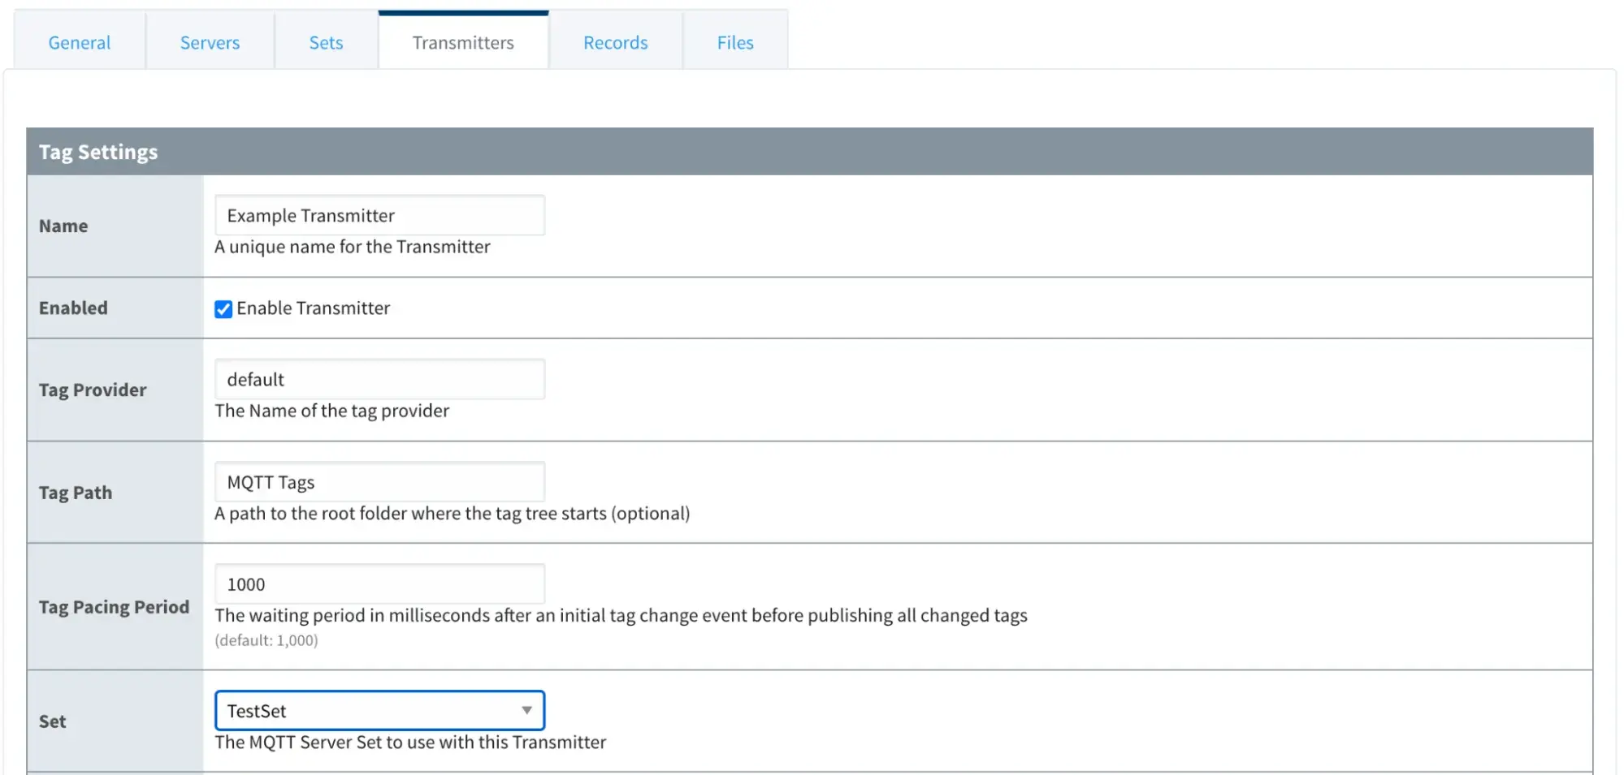The width and height of the screenshot is (1624, 775).
Task: Click the '(default: 1,000)' hint text
Action: click(x=266, y=640)
